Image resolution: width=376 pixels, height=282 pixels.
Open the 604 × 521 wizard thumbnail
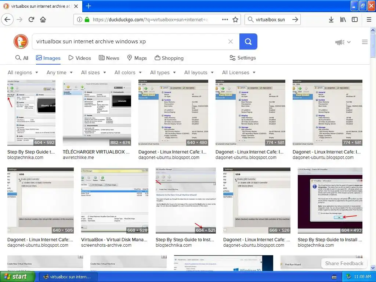click(185, 200)
